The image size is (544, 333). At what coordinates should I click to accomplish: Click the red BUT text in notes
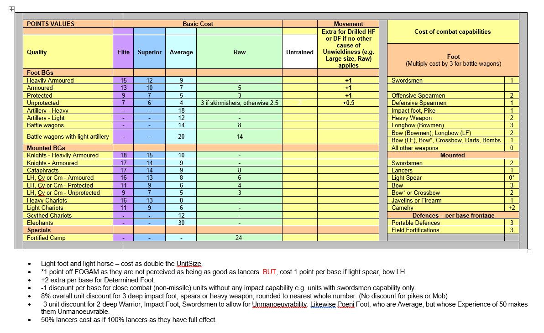pos(269,272)
